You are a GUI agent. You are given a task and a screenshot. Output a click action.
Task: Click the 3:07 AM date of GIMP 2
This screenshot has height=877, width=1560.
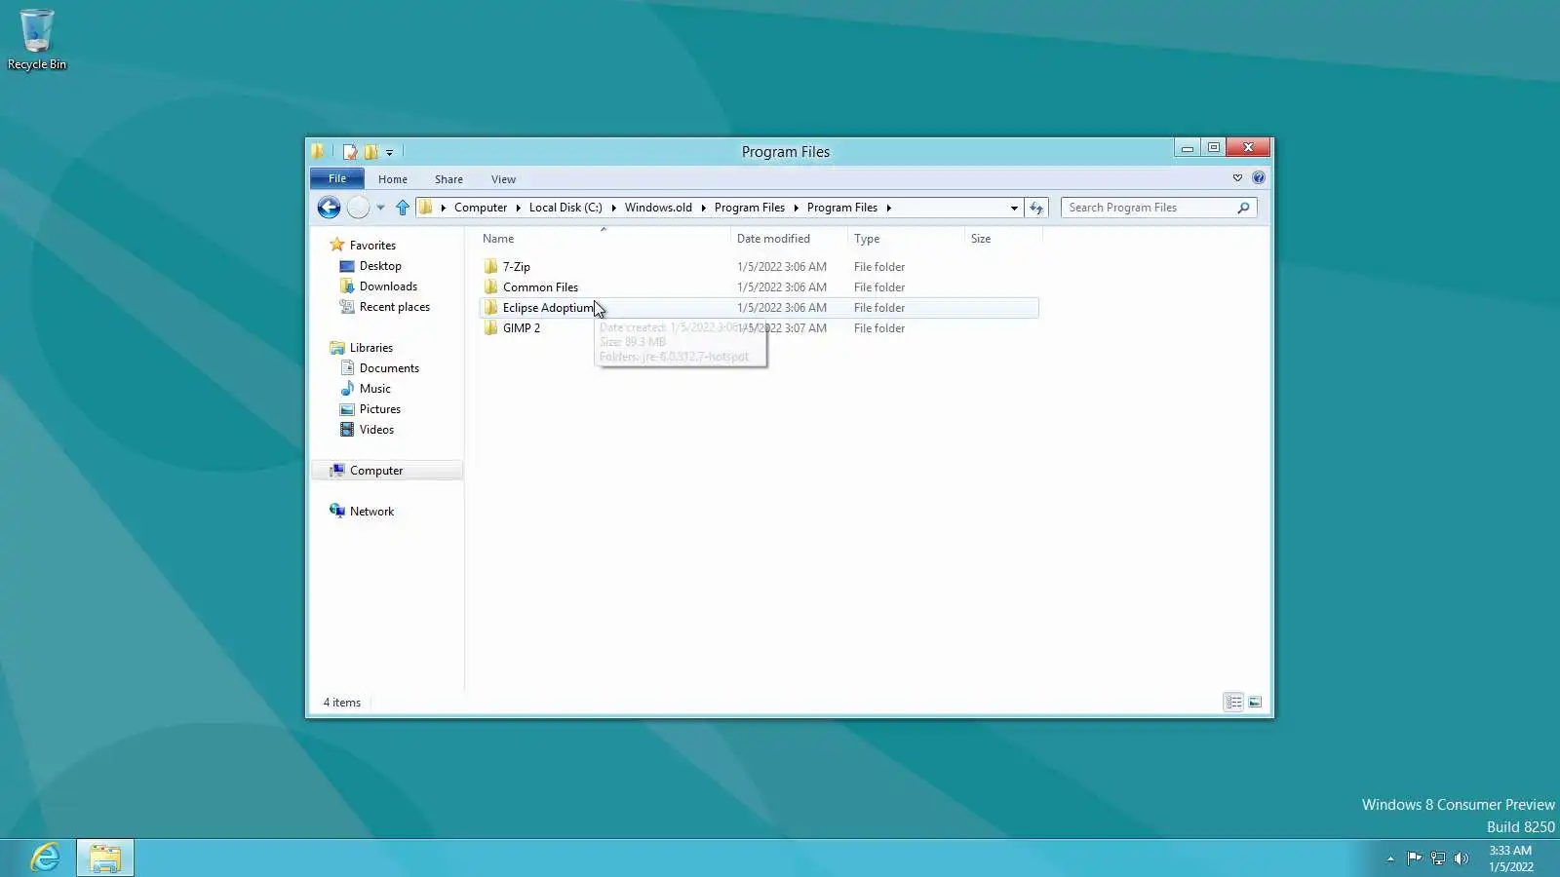[782, 328]
